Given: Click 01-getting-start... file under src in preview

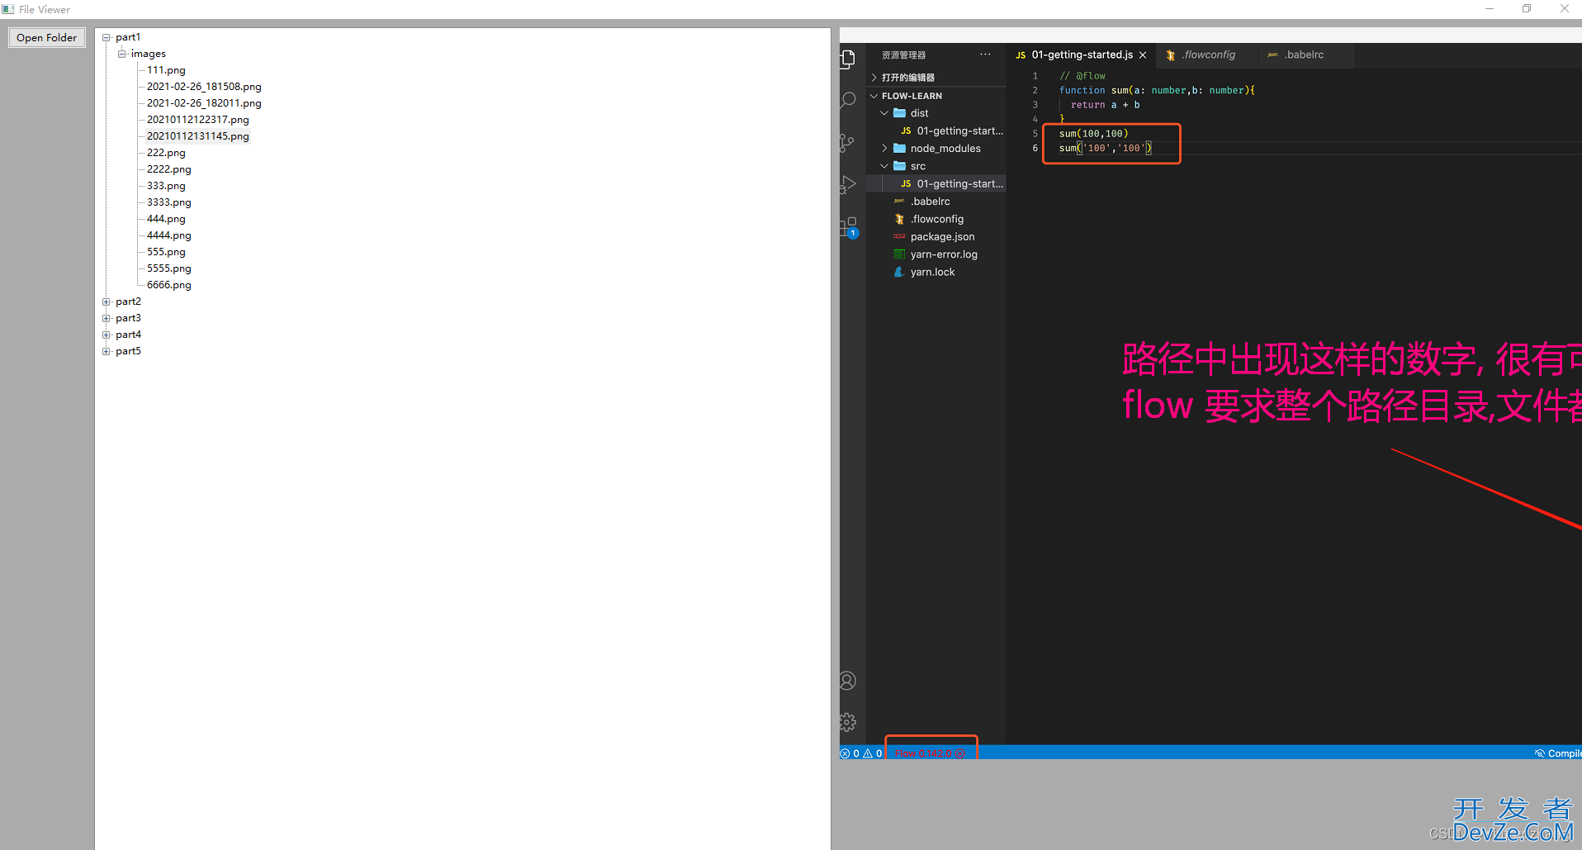Looking at the screenshot, I should pyautogui.click(x=936, y=183).
